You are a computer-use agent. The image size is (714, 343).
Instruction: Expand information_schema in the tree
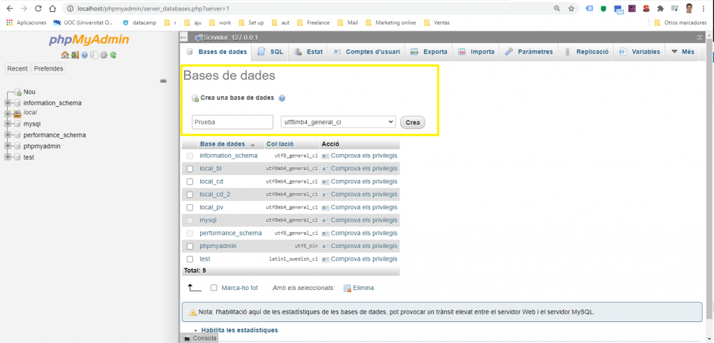tap(8, 103)
